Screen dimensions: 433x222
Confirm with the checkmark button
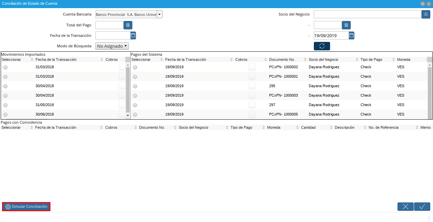(x=422, y=207)
